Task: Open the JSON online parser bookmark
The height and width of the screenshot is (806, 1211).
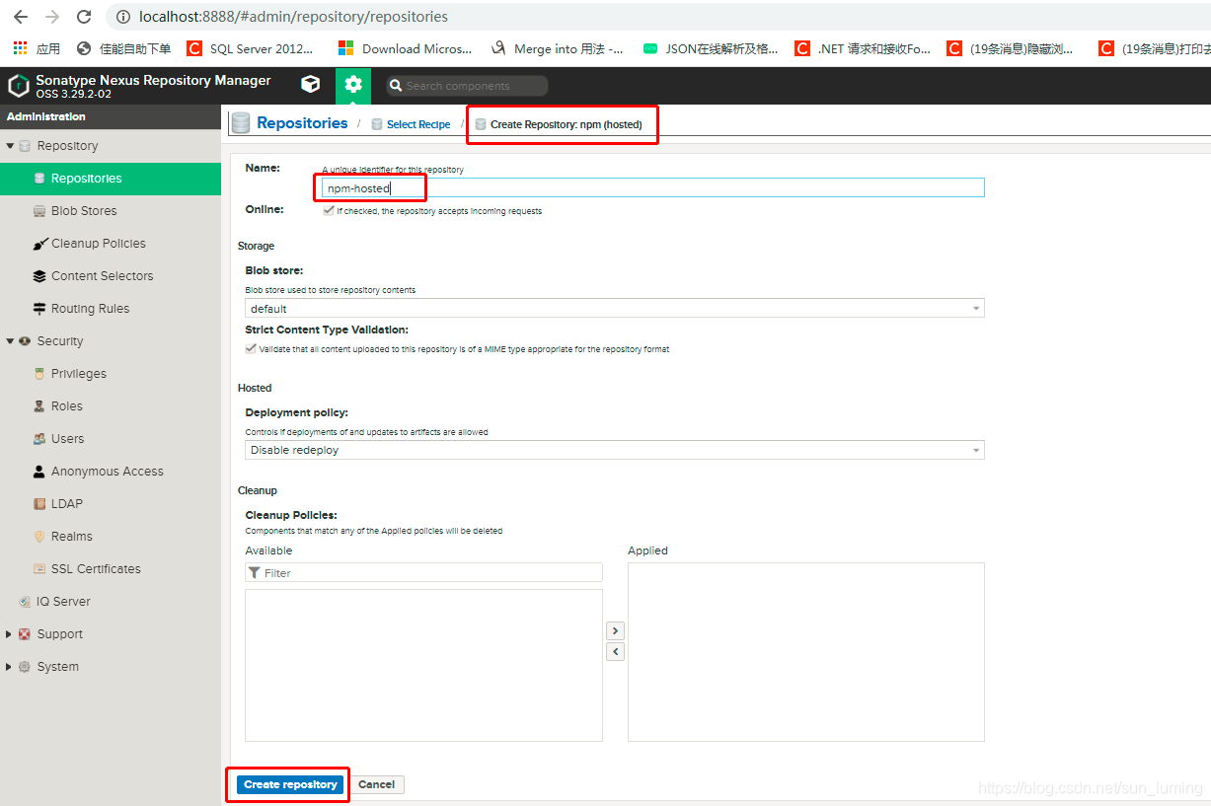Action: 711,48
